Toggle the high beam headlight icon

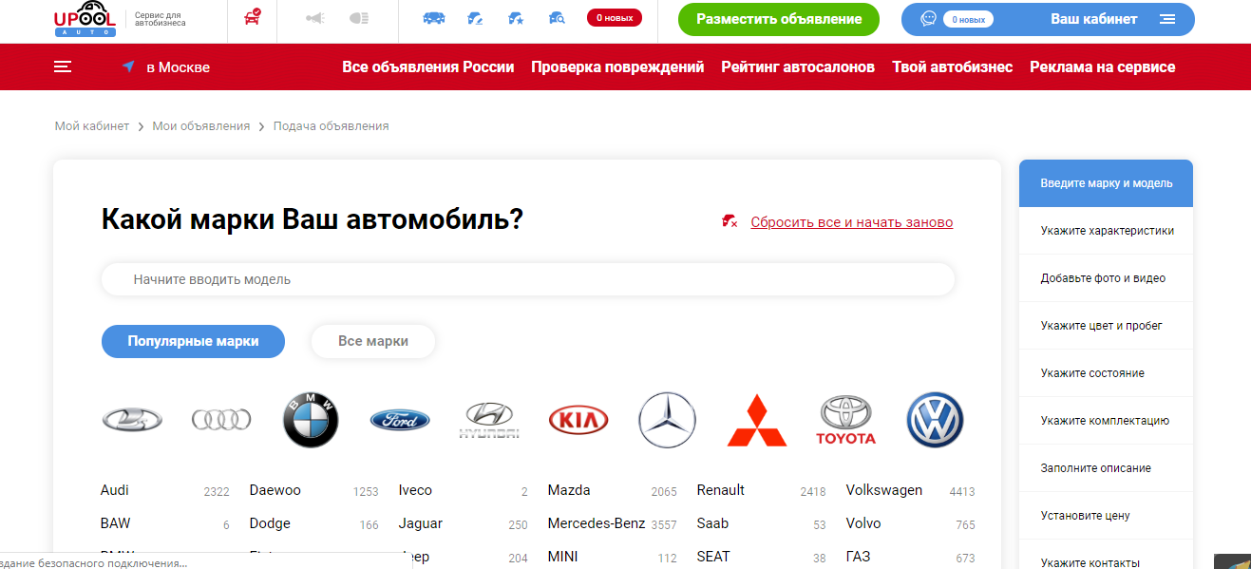click(x=359, y=18)
